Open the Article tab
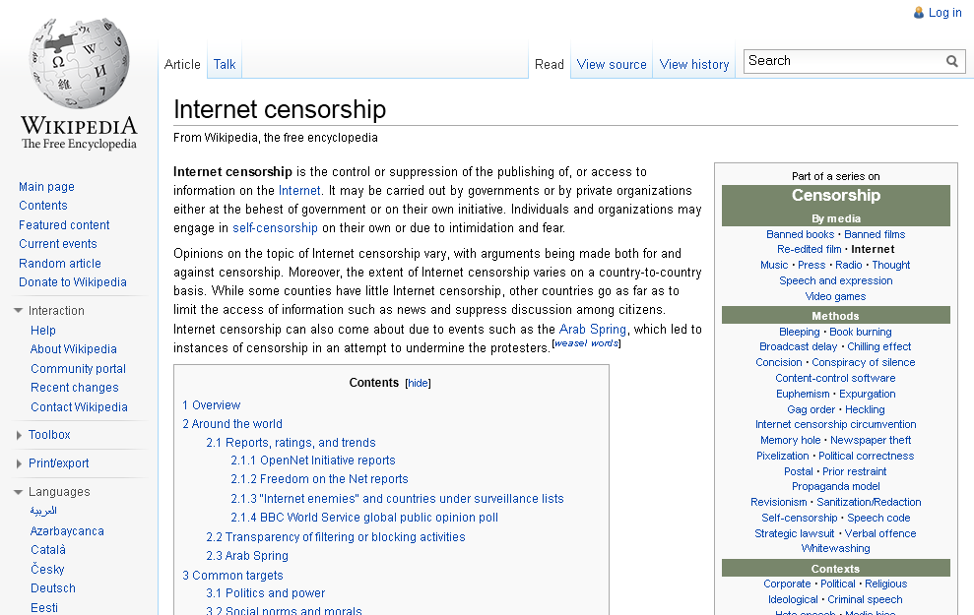The image size is (974, 615). coord(182,65)
